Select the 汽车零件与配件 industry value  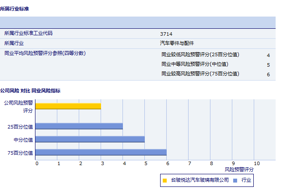(x=177, y=43)
